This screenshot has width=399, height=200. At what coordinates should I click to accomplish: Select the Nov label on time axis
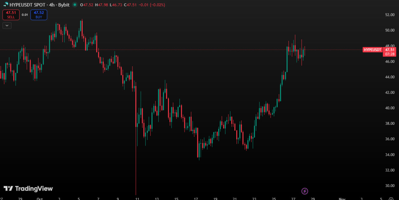coord(342,199)
